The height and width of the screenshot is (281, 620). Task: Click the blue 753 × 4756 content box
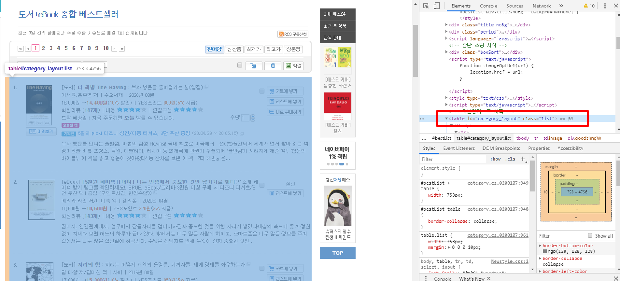pyautogui.click(x=577, y=192)
